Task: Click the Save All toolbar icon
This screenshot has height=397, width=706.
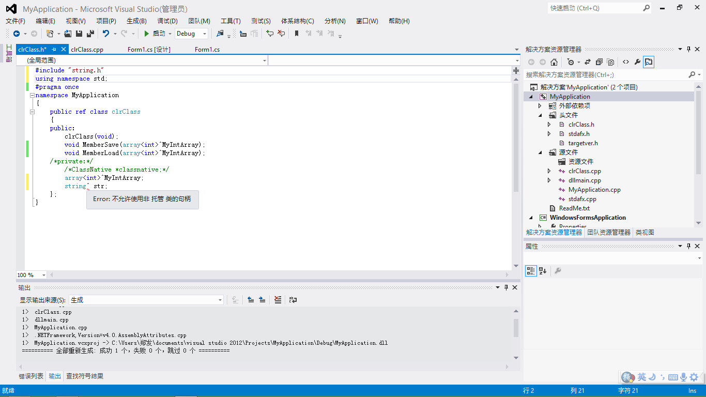Action: (x=90, y=34)
